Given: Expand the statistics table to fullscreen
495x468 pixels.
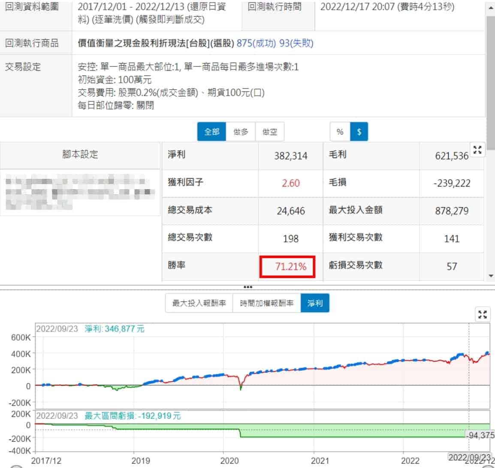Looking at the screenshot, I should [477, 150].
